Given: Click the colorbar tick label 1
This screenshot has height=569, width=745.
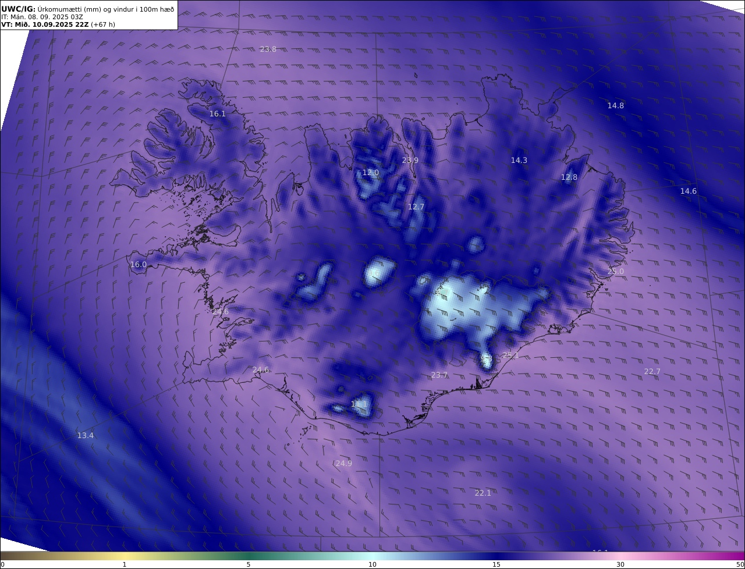Looking at the screenshot, I should point(125,564).
